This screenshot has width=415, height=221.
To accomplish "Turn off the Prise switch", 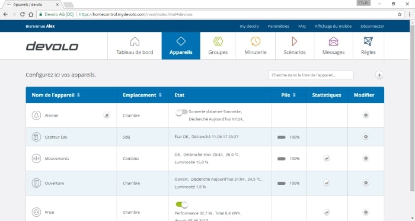I will click(x=181, y=204).
